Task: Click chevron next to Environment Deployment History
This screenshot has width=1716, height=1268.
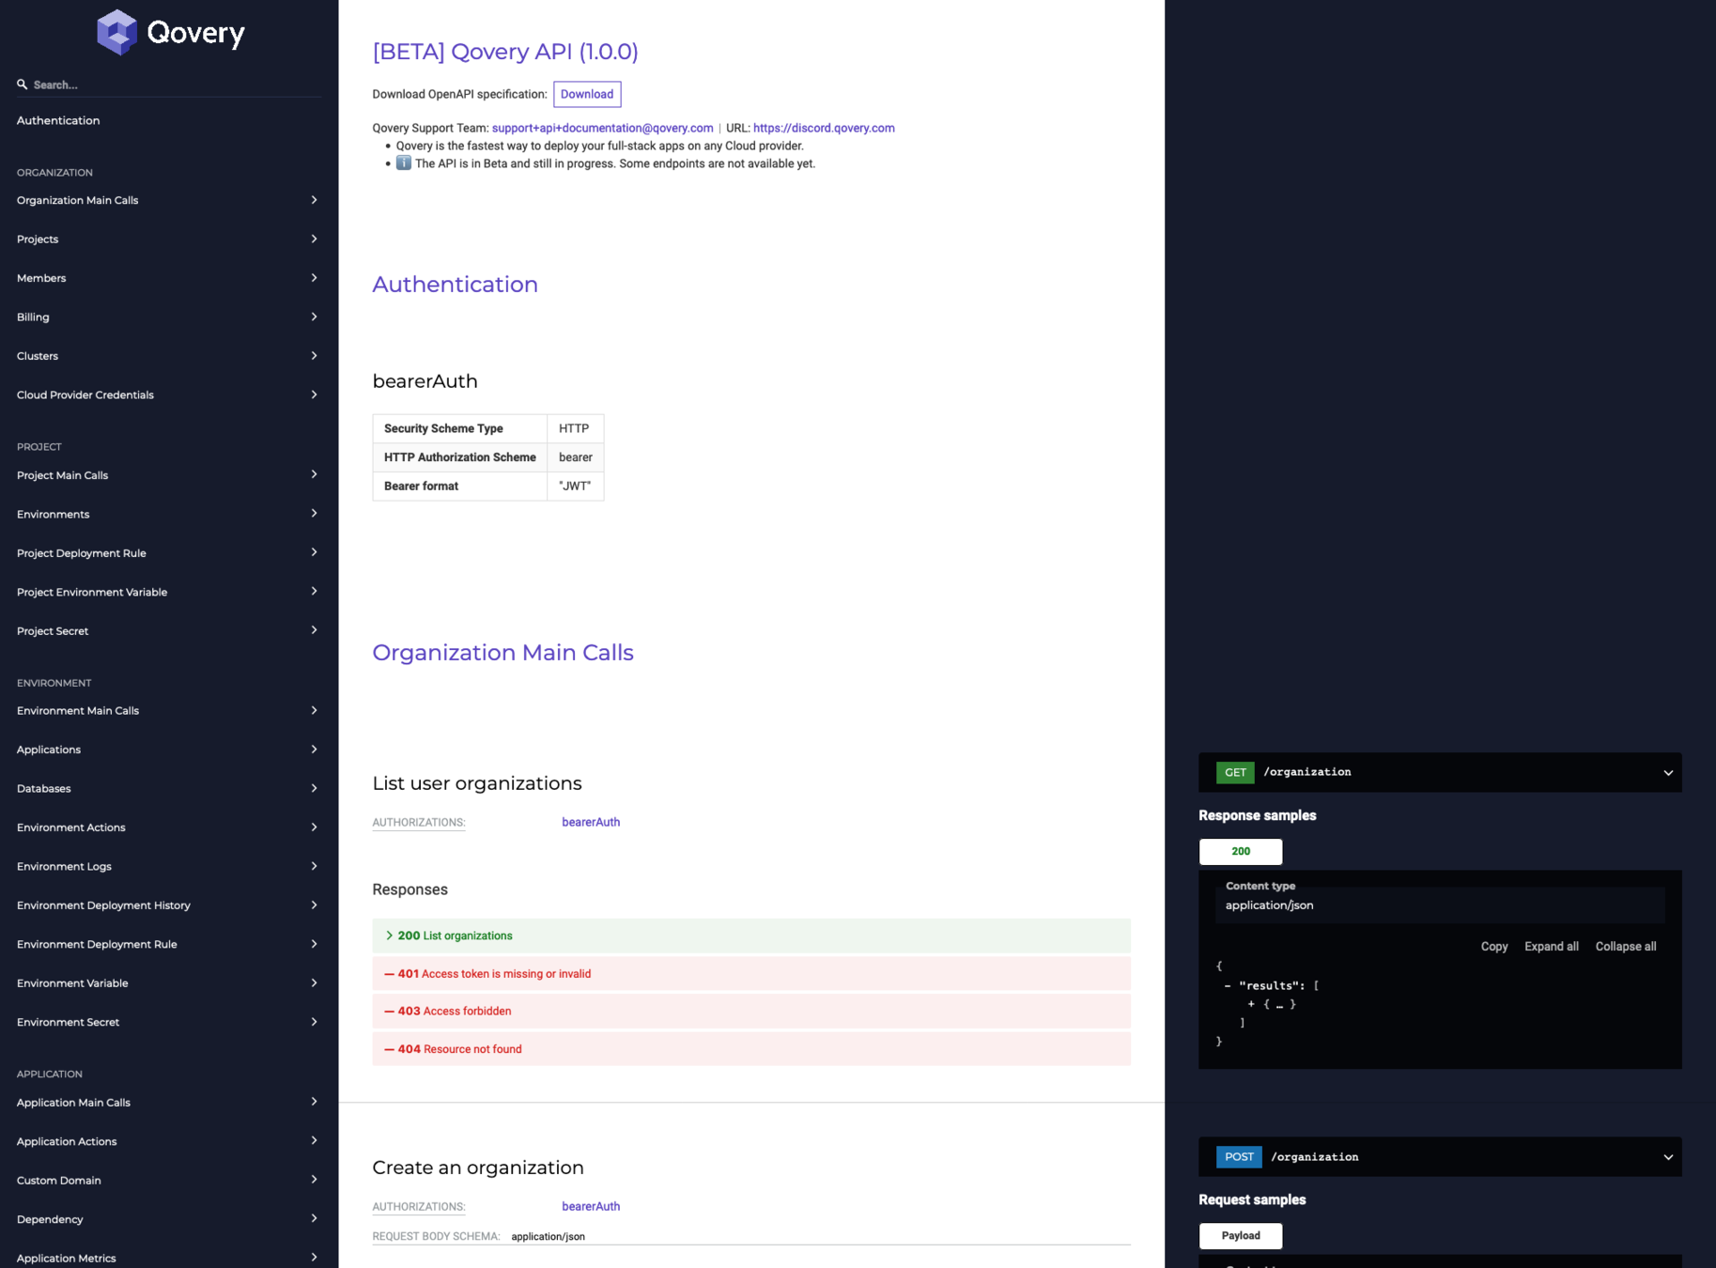Action: (x=314, y=905)
